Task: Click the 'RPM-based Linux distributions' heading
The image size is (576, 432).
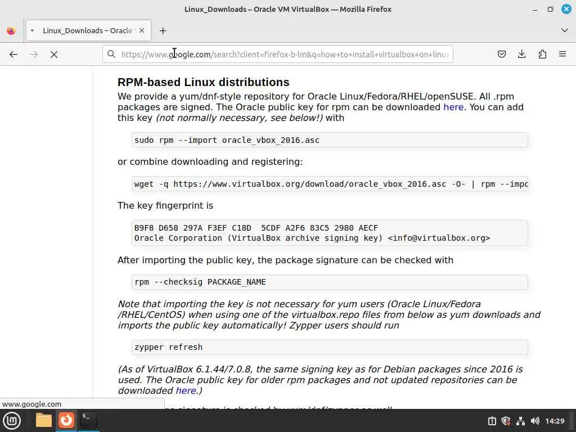Action: [204, 82]
